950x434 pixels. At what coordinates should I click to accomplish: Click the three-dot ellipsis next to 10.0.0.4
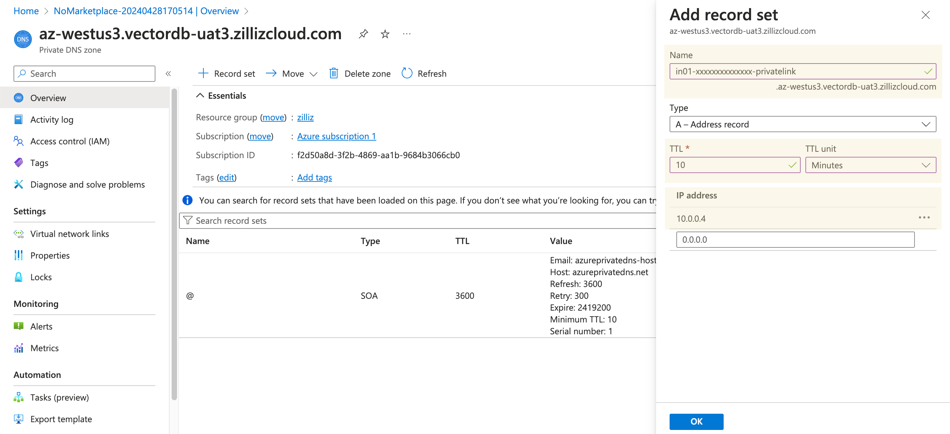point(925,218)
